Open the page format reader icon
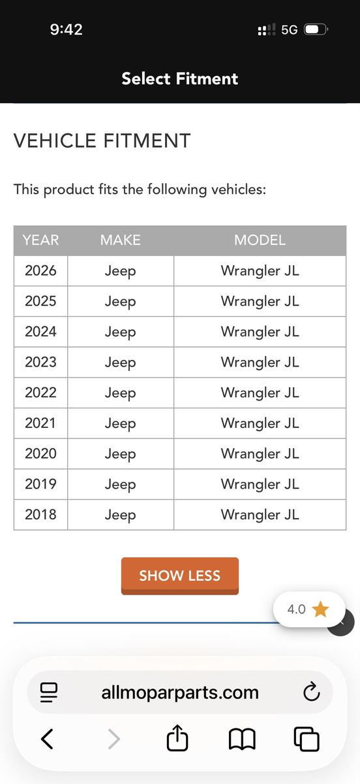This screenshot has height=784, width=360. (x=49, y=692)
